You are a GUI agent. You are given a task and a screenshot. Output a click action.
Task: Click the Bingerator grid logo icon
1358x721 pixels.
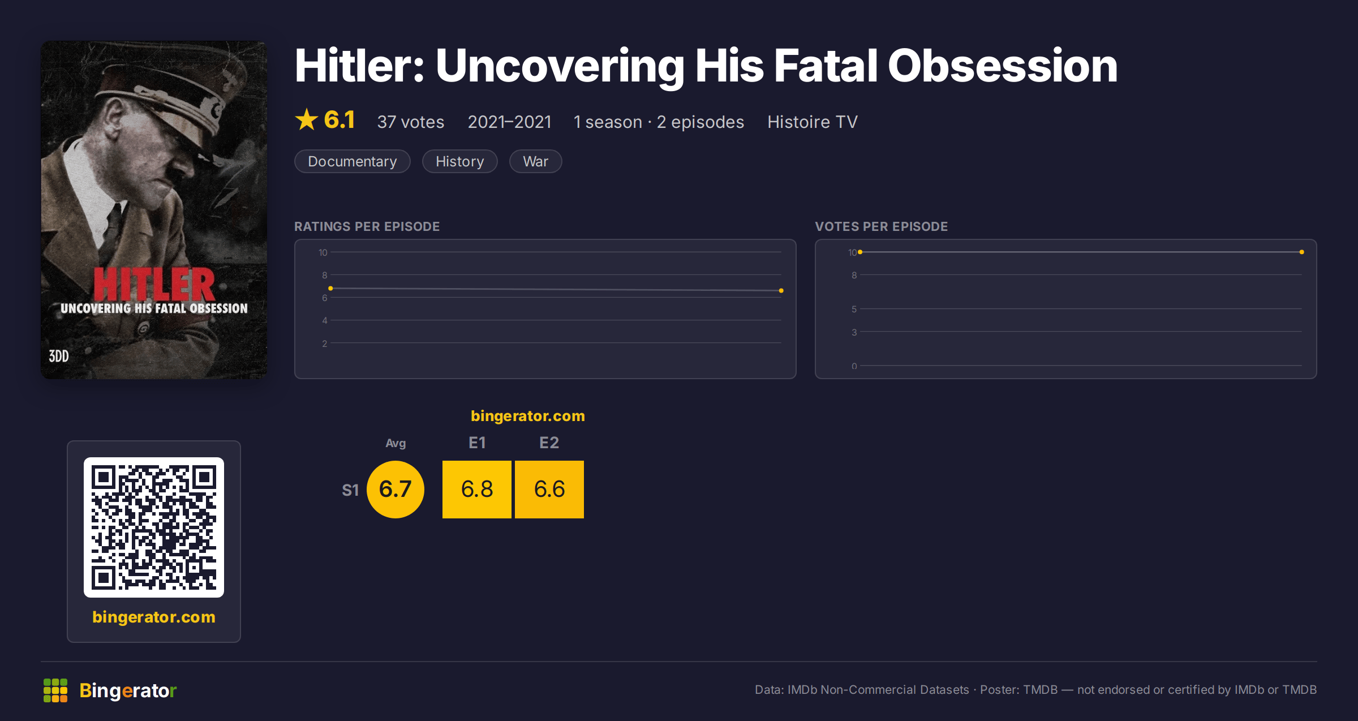55,690
